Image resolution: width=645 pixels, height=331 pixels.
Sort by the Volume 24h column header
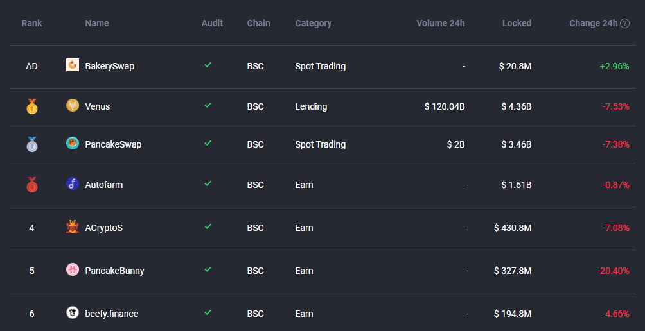click(441, 23)
